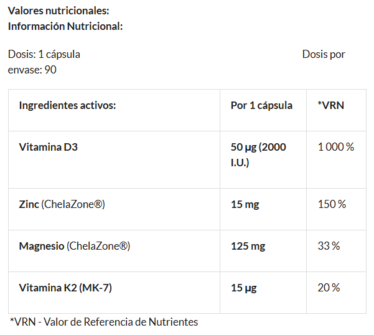Select the "Información Nutricional:" heading text
Screen dimensions: 374x335
65,26
